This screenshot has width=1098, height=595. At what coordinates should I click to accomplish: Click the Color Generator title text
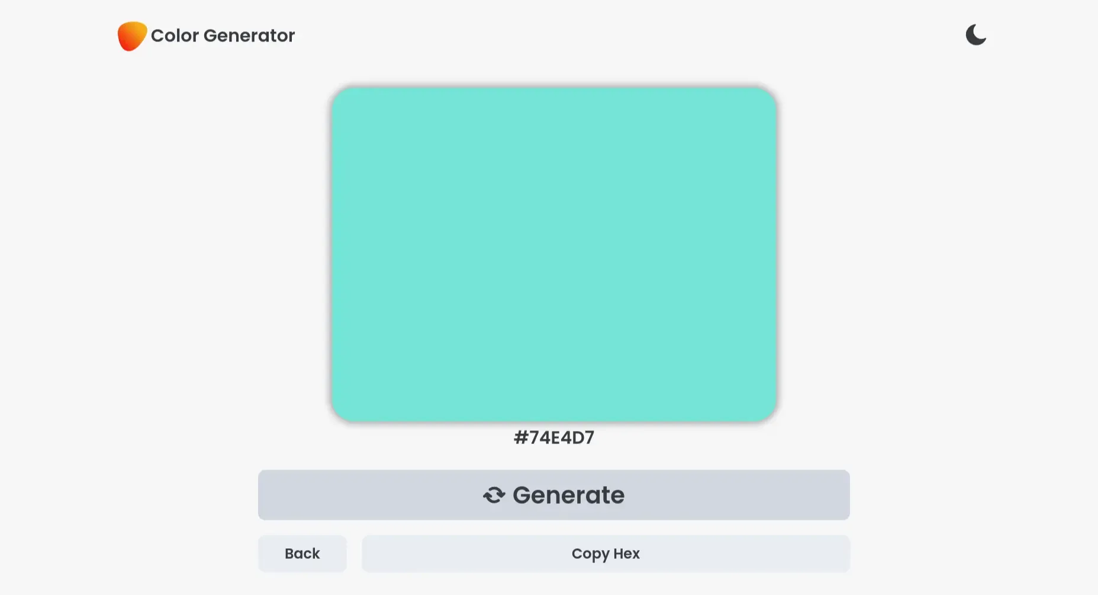223,36
